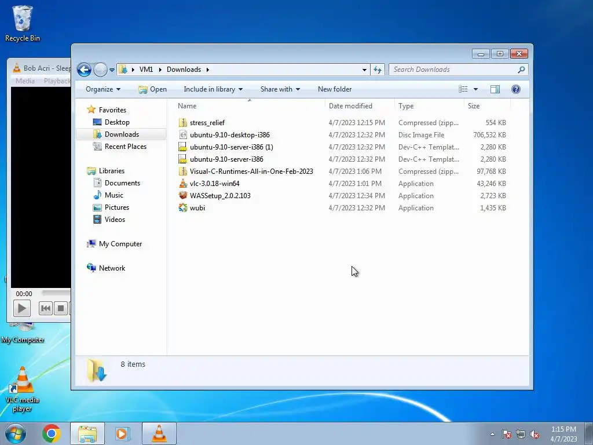Click the 706,532 KB size cell
Viewport: 593px width, 445px height.
click(489, 134)
